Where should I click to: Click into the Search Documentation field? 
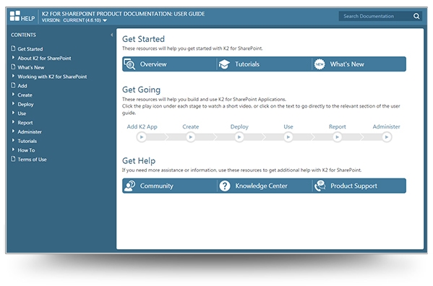(376, 17)
